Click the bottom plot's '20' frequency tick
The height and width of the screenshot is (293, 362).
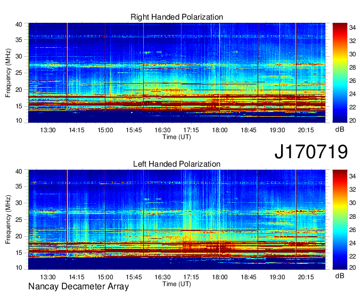coord(19,236)
